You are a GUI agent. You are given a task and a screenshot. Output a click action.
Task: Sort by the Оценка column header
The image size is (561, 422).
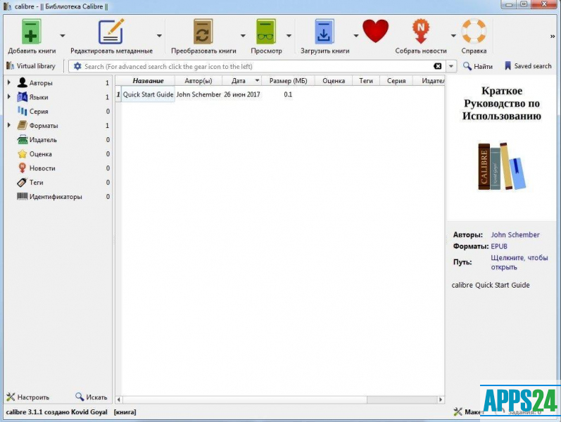click(334, 81)
